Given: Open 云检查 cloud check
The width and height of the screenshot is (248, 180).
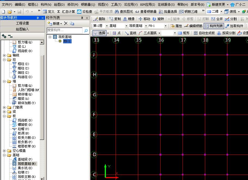Looking at the screenshot, I should click(x=85, y=11).
